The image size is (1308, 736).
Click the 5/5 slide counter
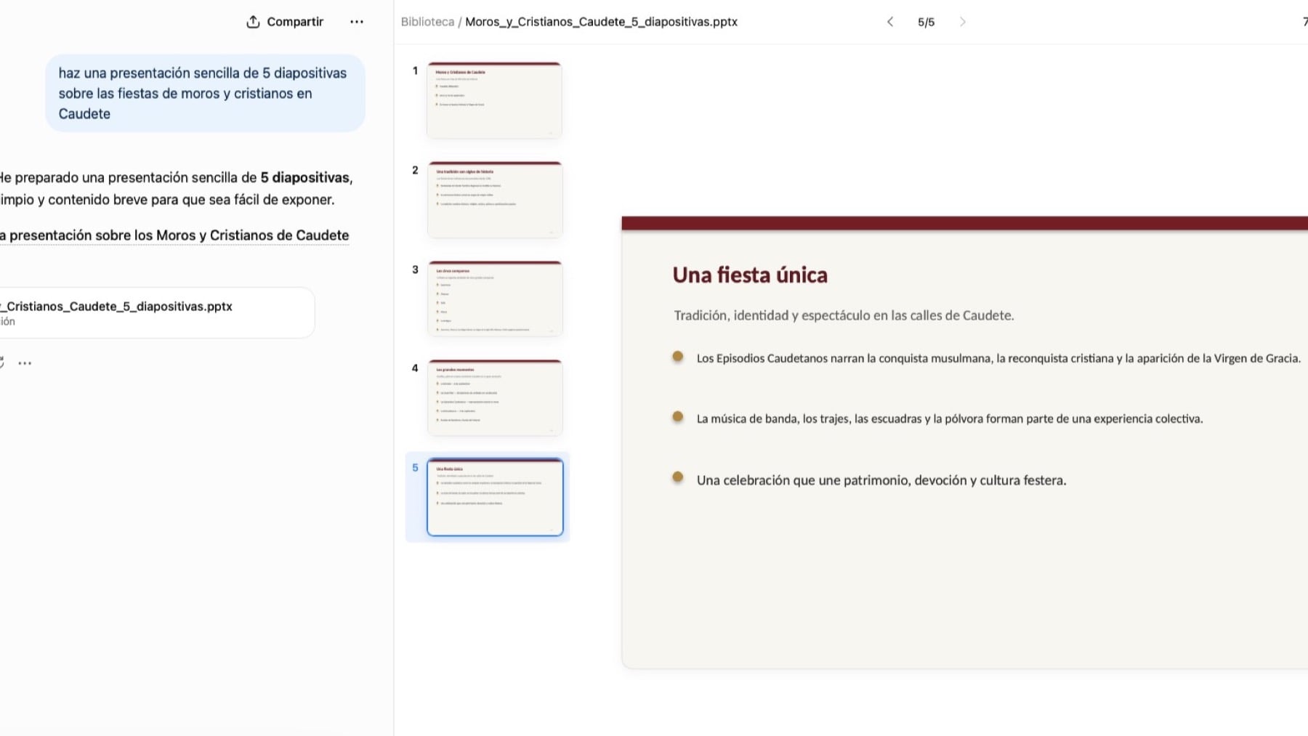(926, 22)
